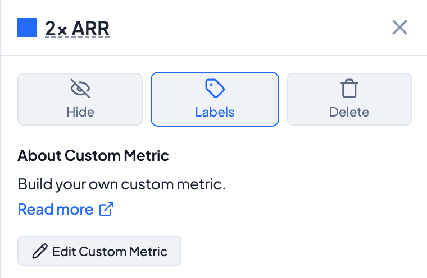Click the "Edit Custom Metric" text label
Viewport: 427px width, 278px height.
point(110,251)
